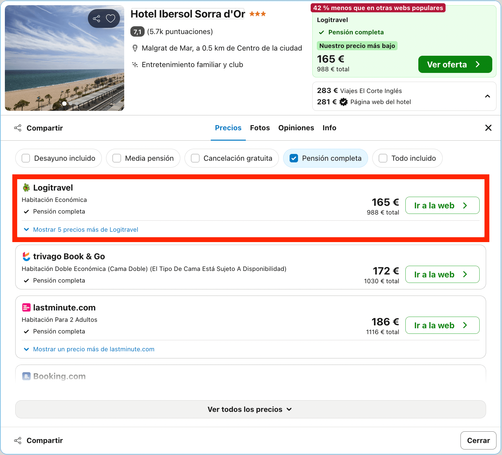
Task: Click the location pin icon near Malgrat de Mar
Action: point(135,48)
